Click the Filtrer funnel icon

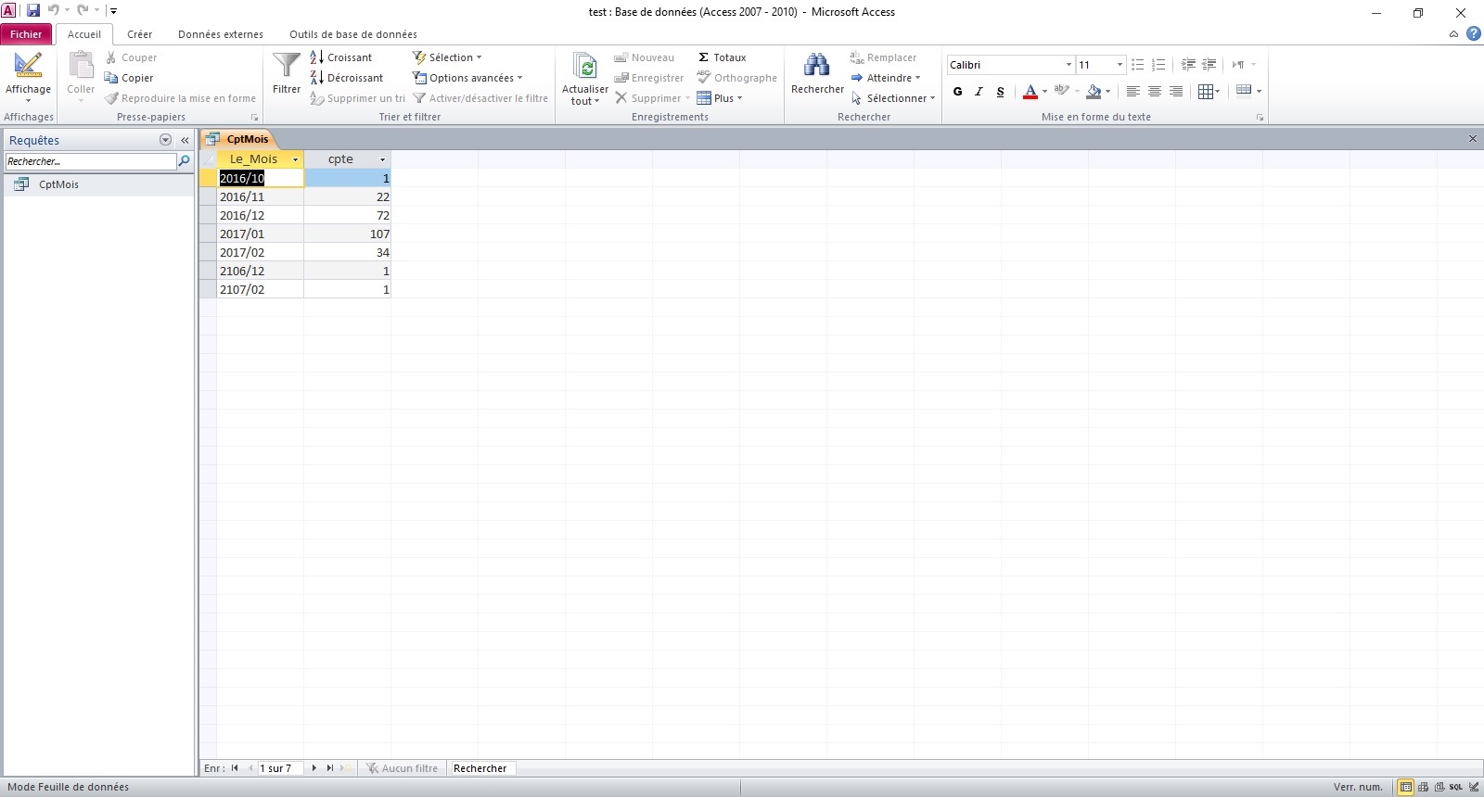pyautogui.click(x=287, y=66)
